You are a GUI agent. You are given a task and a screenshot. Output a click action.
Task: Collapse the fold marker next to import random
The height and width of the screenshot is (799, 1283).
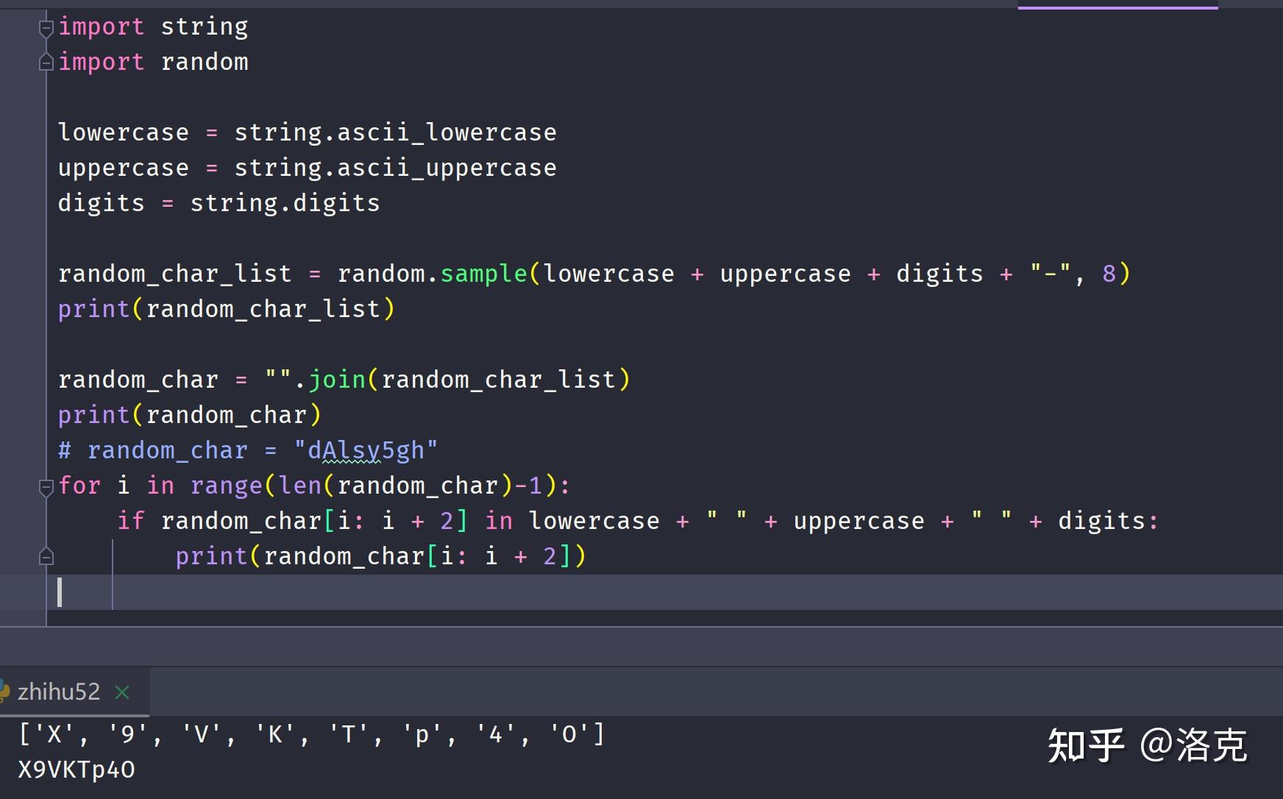[x=46, y=61]
